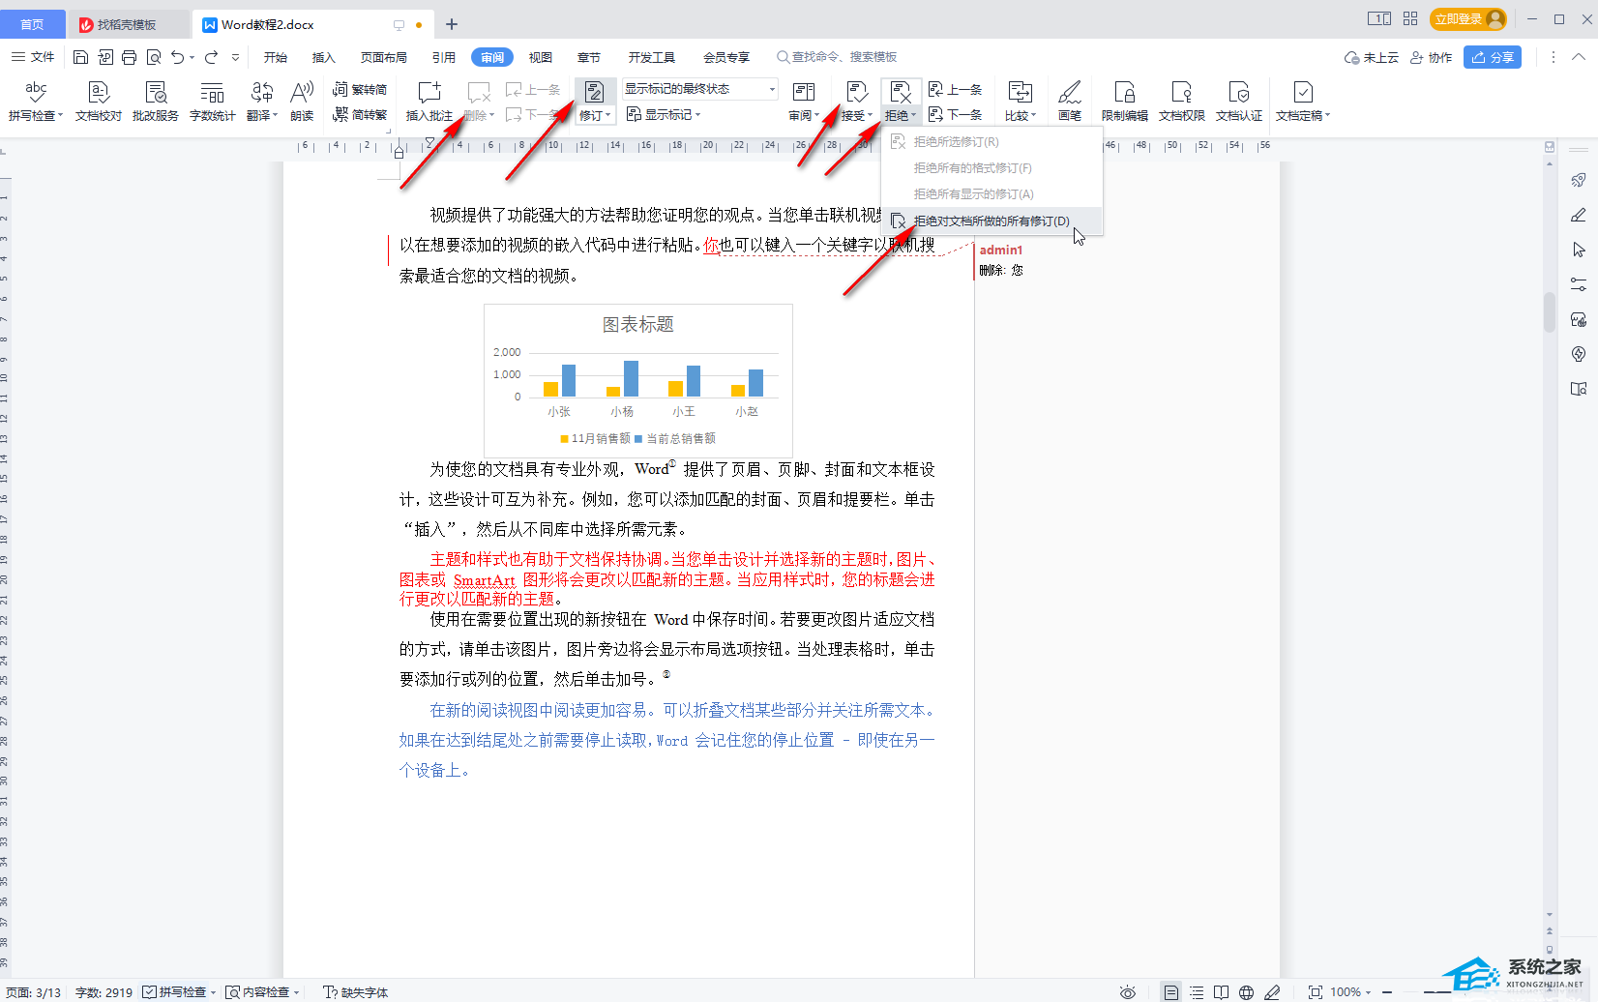The width and height of the screenshot is (1598, 1002).
Task: Open 限制编辑 restrict editing
Action: click(x=1124, y=101)
